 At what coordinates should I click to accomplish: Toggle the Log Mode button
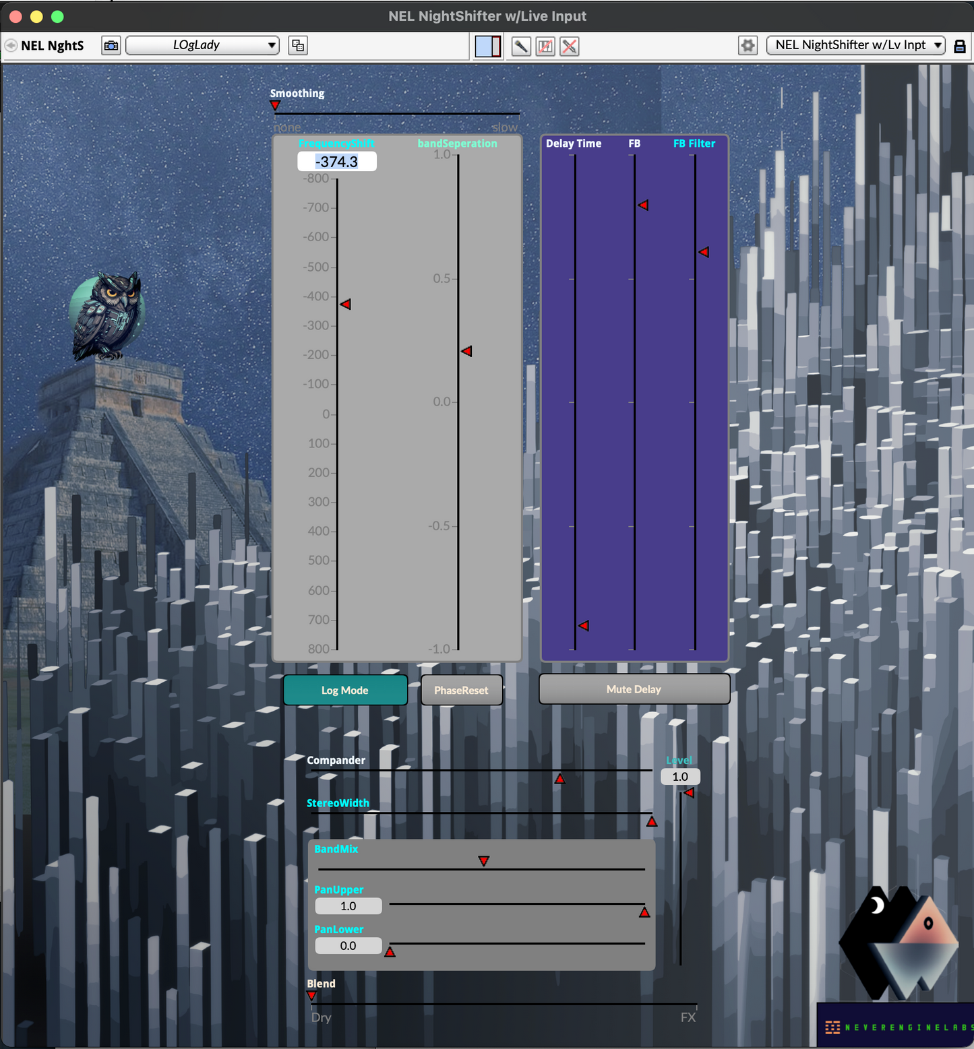(345, 690)
